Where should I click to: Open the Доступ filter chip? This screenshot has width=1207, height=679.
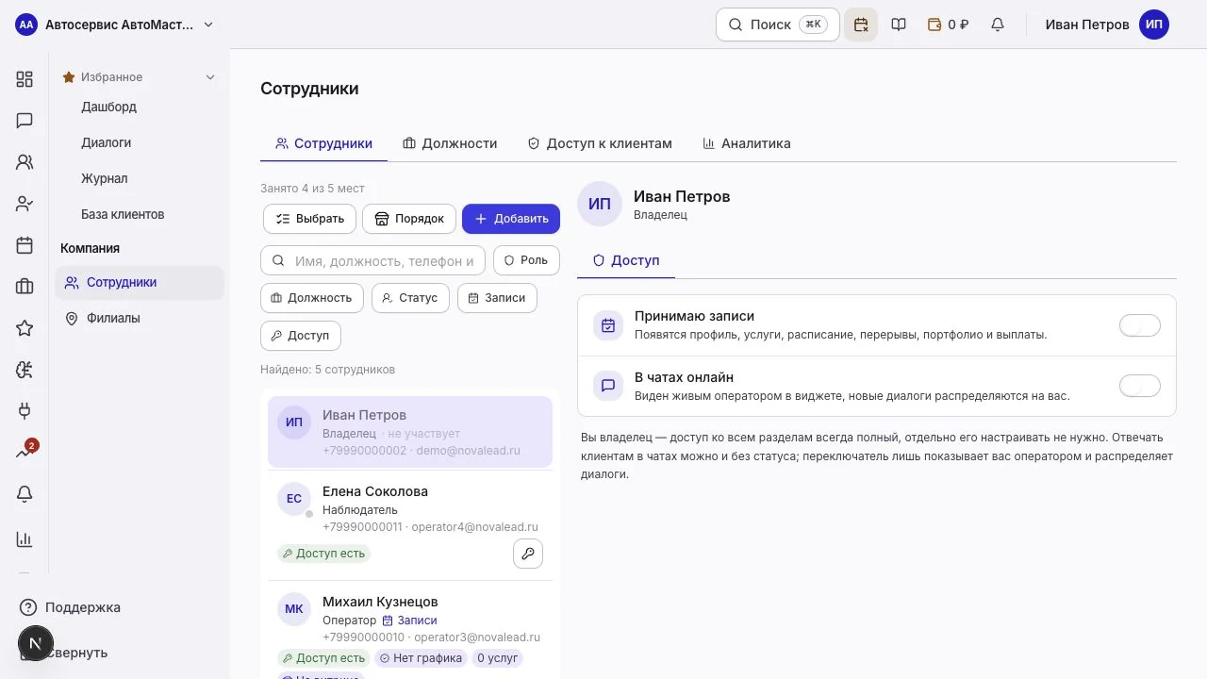pos(301,336)
